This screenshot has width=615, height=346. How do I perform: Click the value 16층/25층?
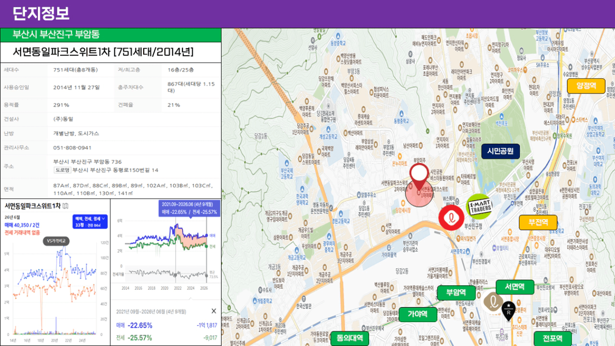(x=181, y=70)
